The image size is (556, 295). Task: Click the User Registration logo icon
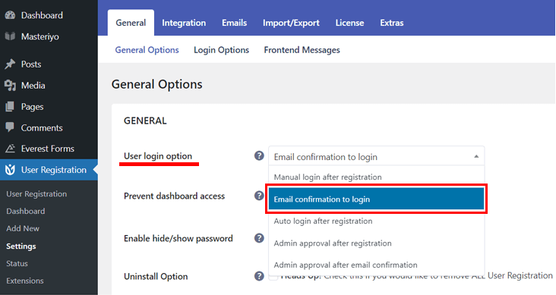click(10, 170)
